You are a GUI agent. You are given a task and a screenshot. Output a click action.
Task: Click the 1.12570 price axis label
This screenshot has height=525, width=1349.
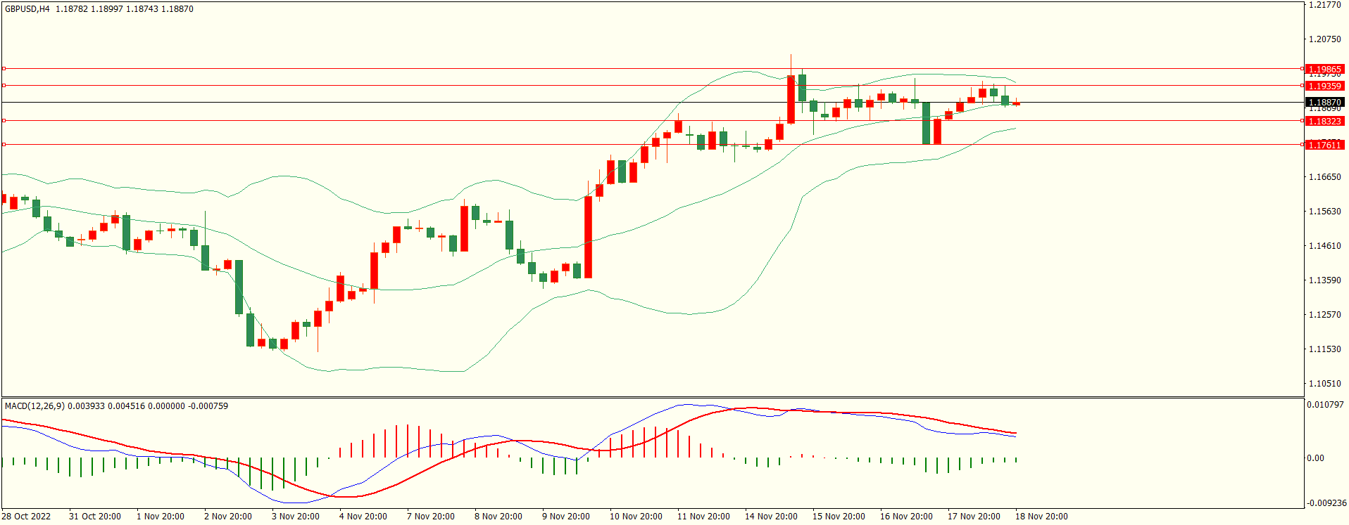[x=1324, y=315]
